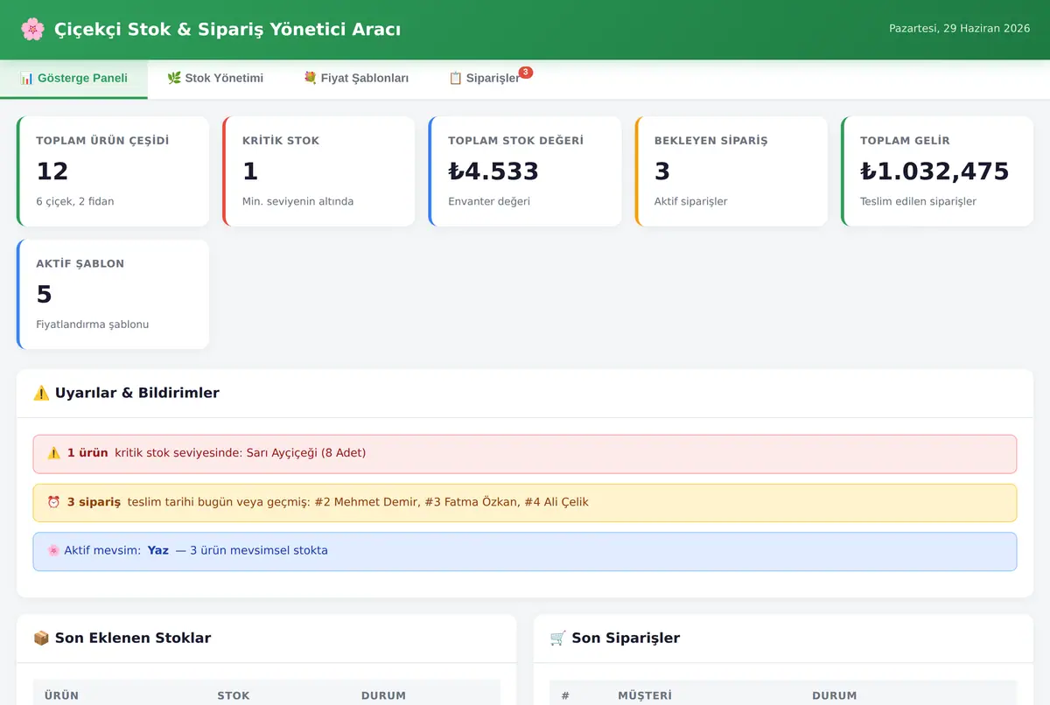Click the Bekleyen Sipariş card
Image resolution: width=1050 pixels, height=705 pixels.
pos(731,171)
